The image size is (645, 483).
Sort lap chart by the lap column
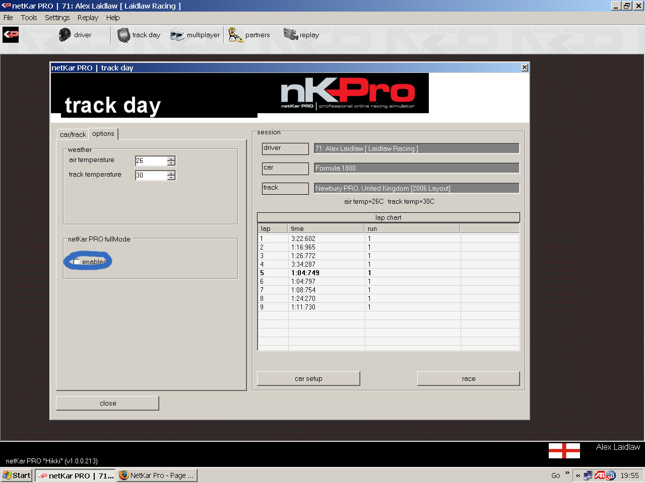click(x=273, y=228)
